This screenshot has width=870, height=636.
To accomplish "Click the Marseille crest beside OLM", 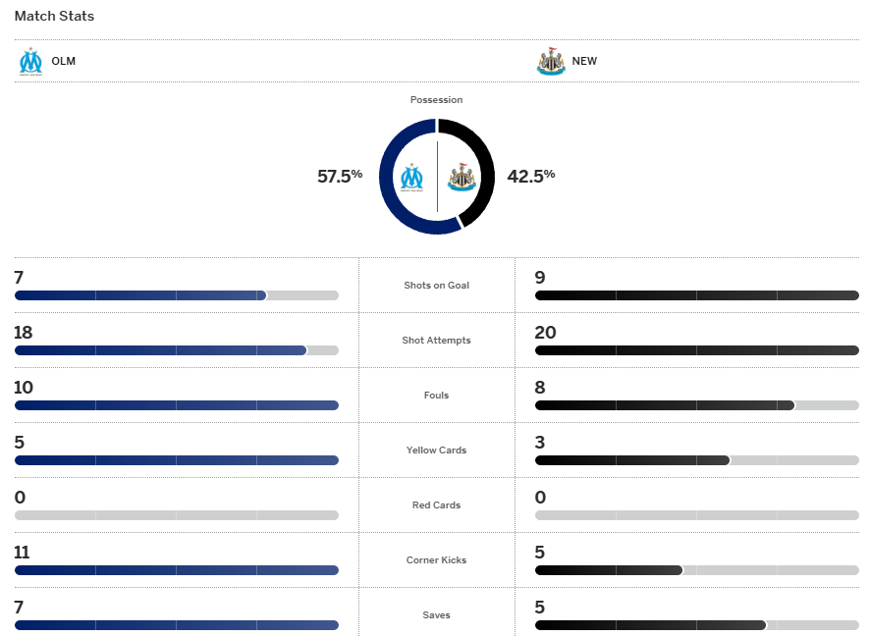I will [x=31, y=61].
